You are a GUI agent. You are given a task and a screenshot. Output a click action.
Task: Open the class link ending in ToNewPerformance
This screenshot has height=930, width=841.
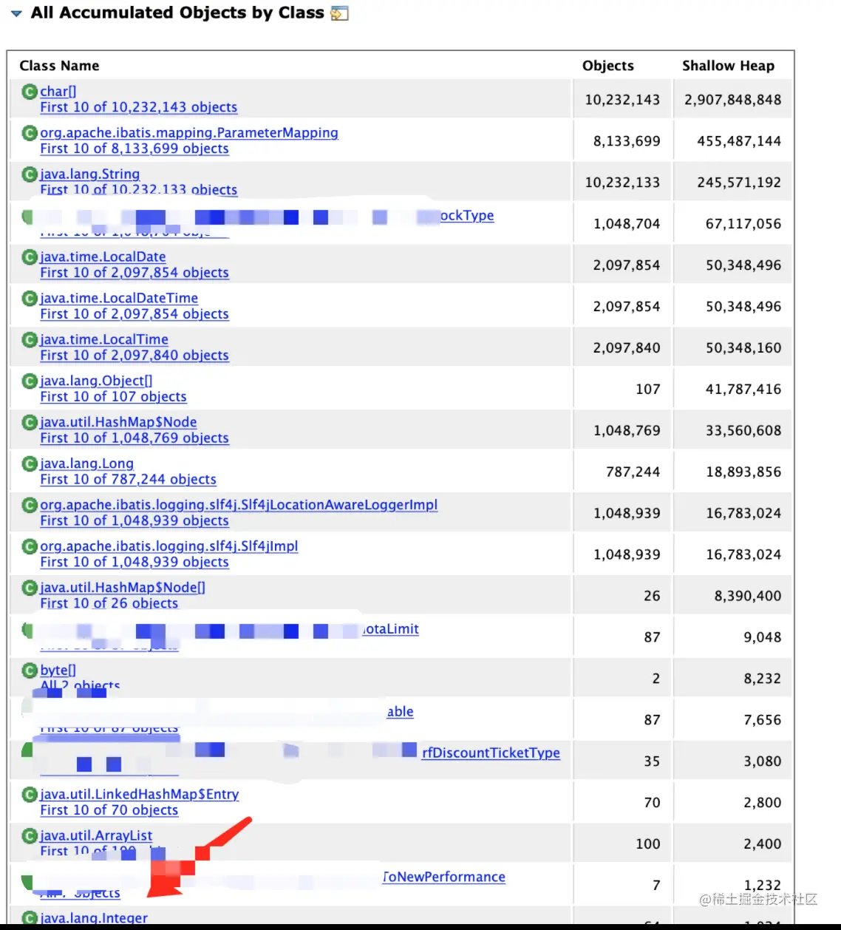click(x=443, y=878)
